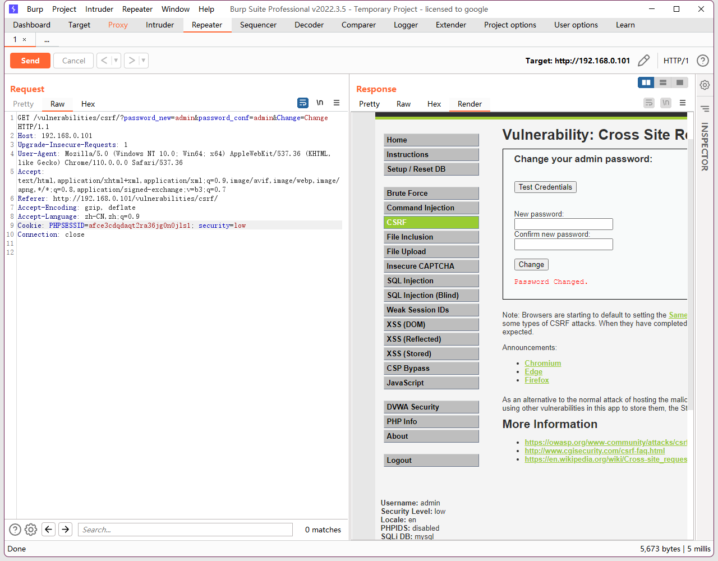
Task: Open Request panel hamburger options menu
Action: pyautogui.click(x=337, y=103)
